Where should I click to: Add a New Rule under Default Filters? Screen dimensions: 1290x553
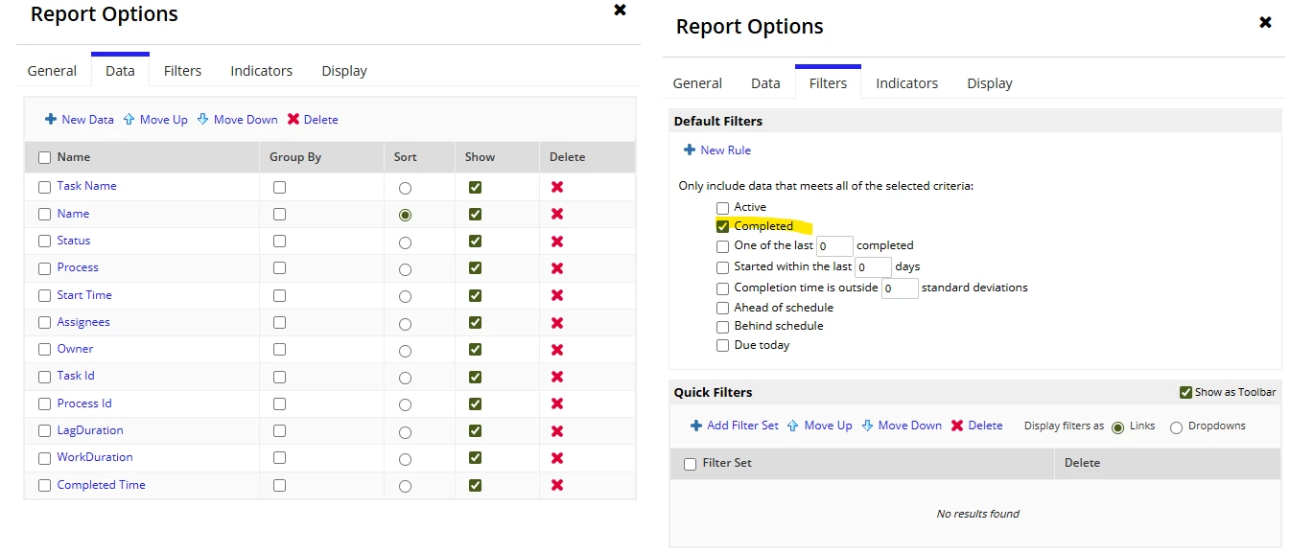click(x=717, y=150)
